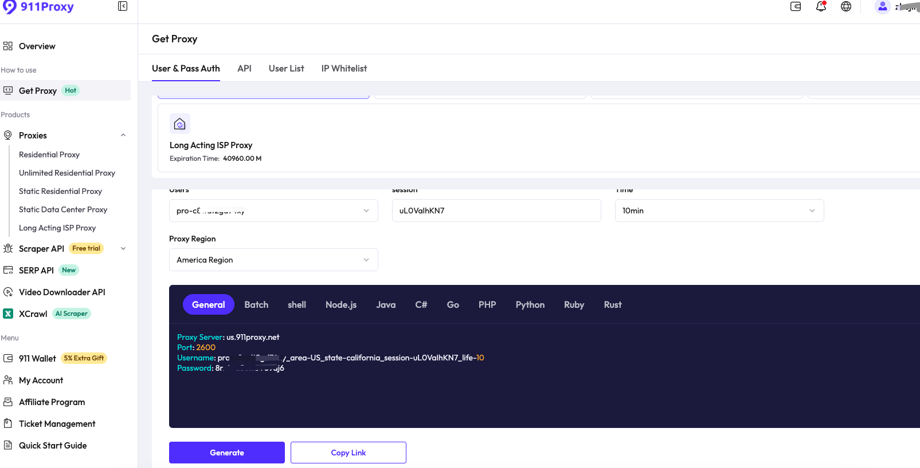Image resolution: width=920 pixels, height=468 pixels.
Task: Click the Quick Start Guide document icon
Action: click(x=8, y=445)
